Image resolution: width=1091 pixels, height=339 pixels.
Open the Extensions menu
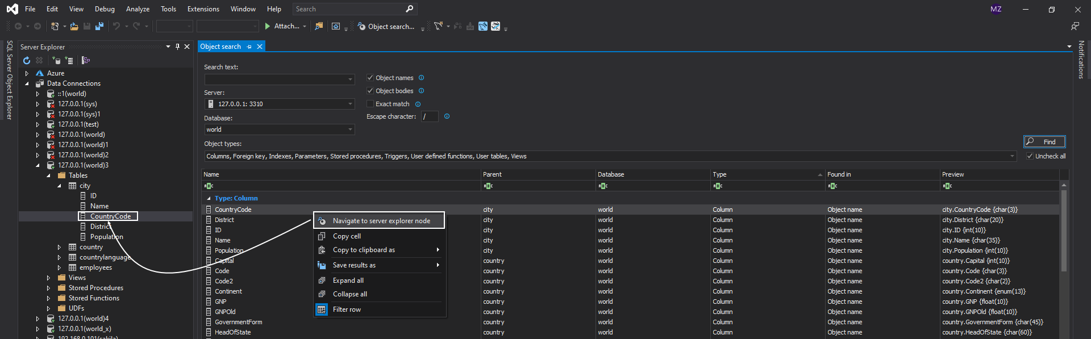[x=203, y=9]
